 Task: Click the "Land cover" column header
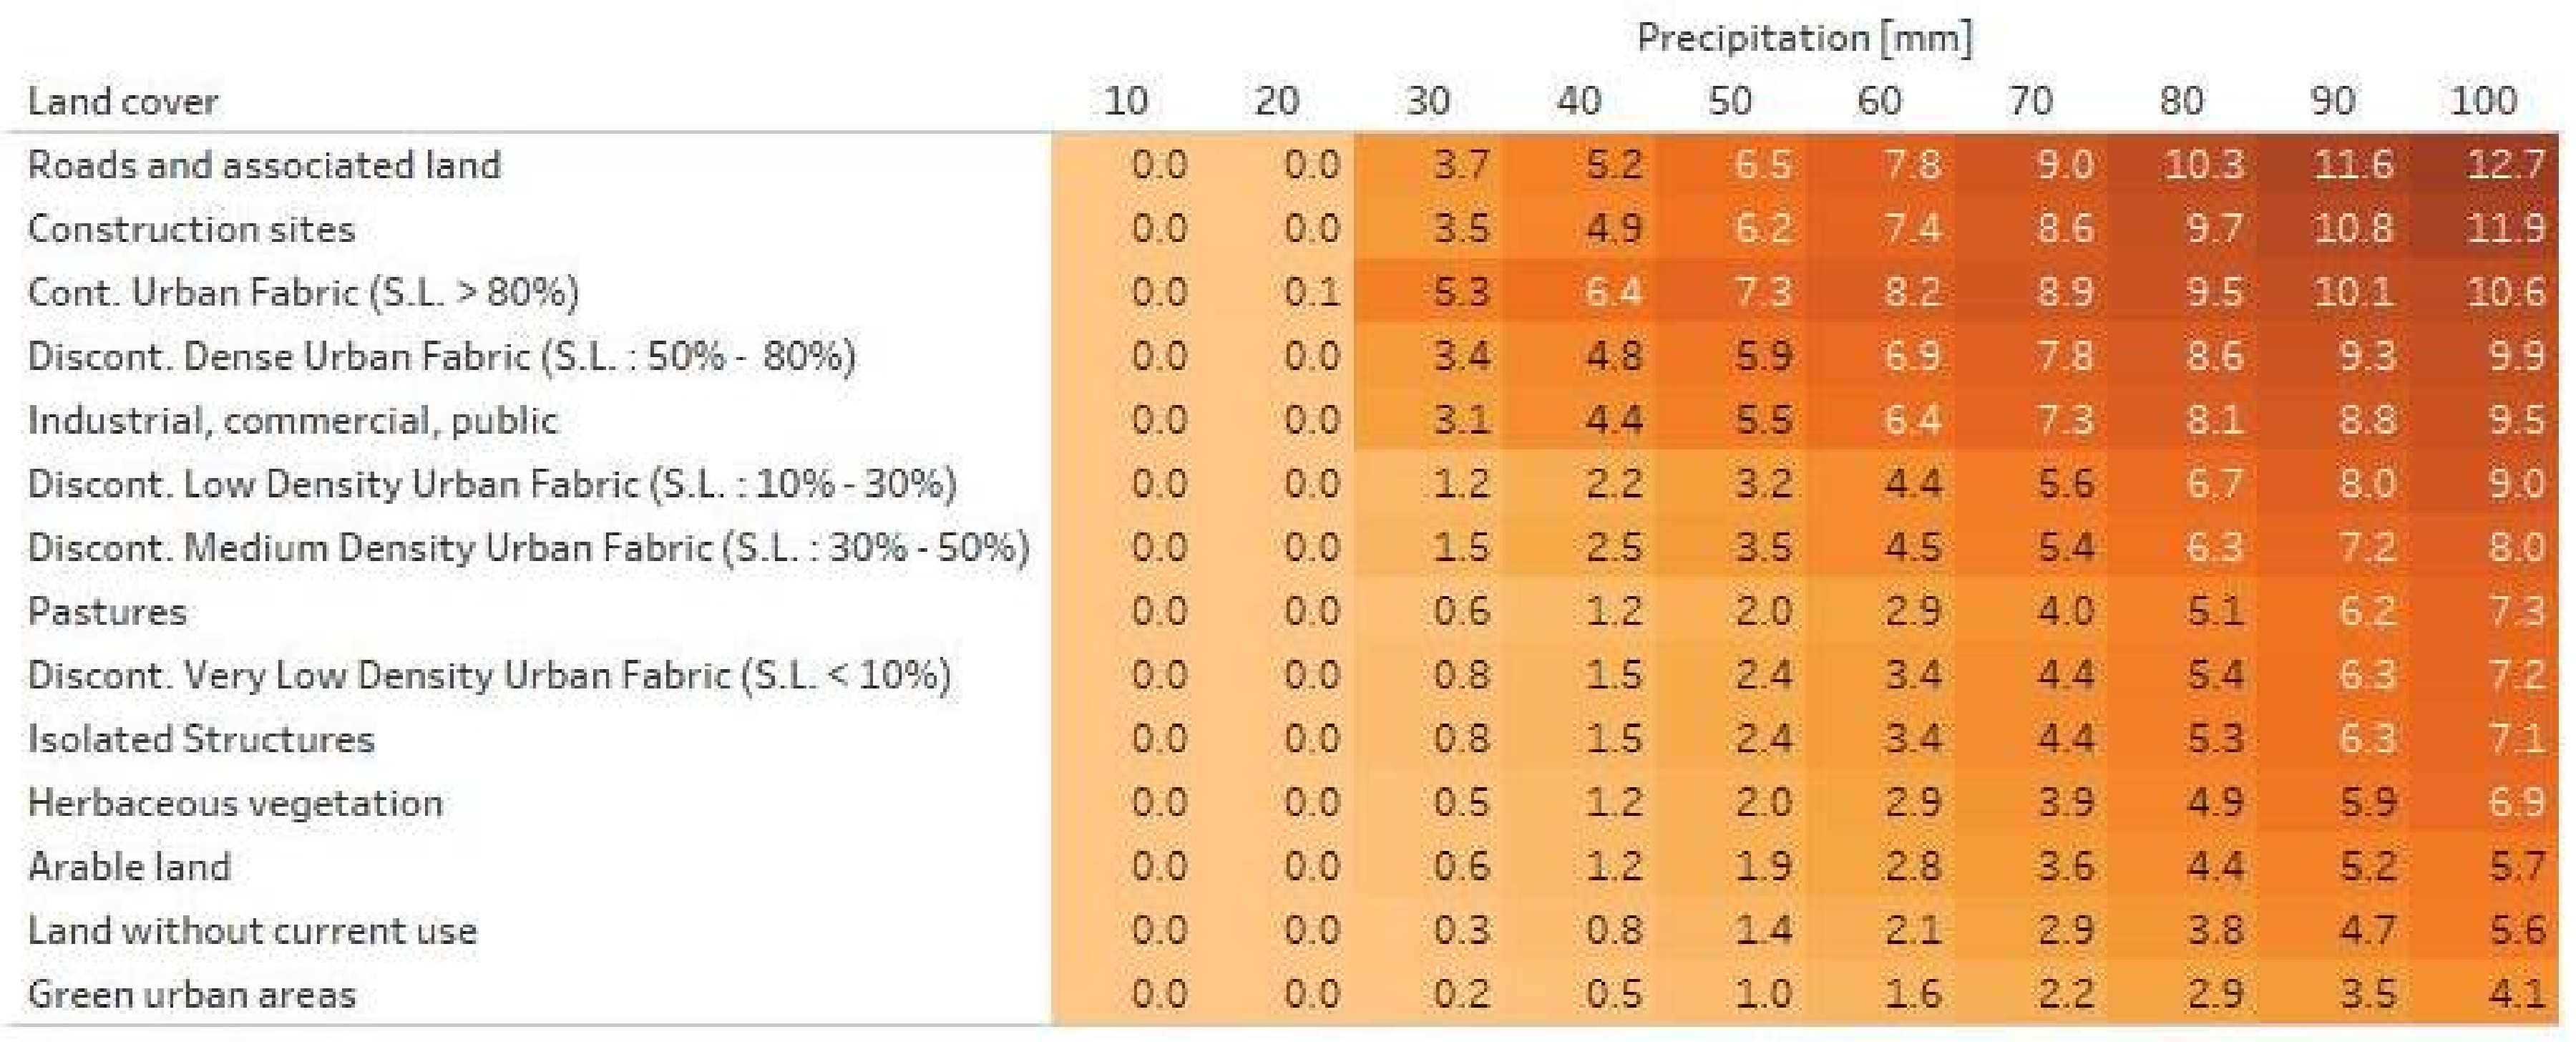122,101
